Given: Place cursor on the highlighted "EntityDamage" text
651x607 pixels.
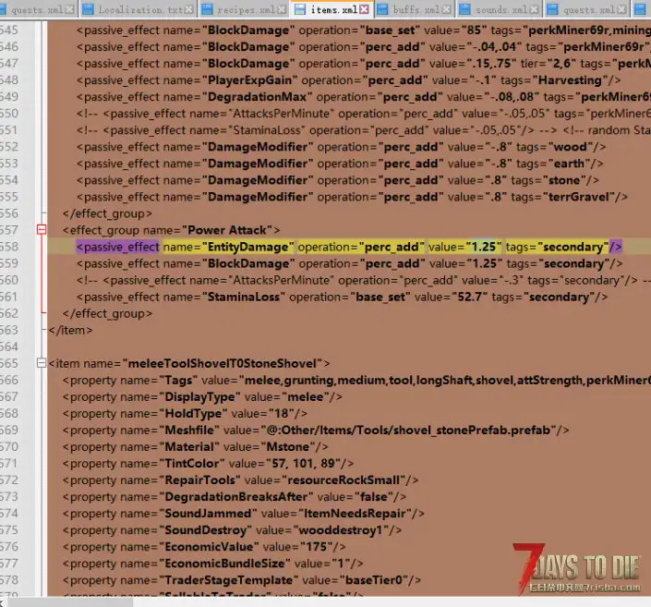Looking at the screenshot, I should coord(250,247).
